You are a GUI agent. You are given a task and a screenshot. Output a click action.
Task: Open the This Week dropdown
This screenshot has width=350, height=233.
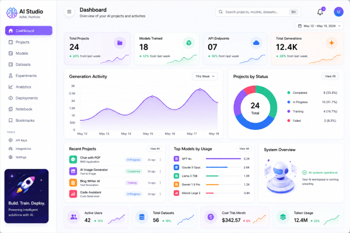[x=205, y=76]
